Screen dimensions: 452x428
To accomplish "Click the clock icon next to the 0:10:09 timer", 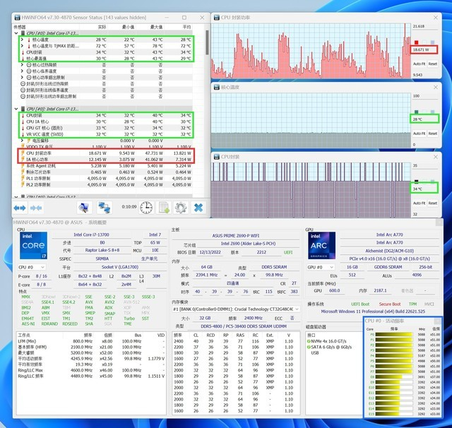I will coord(146,208).
